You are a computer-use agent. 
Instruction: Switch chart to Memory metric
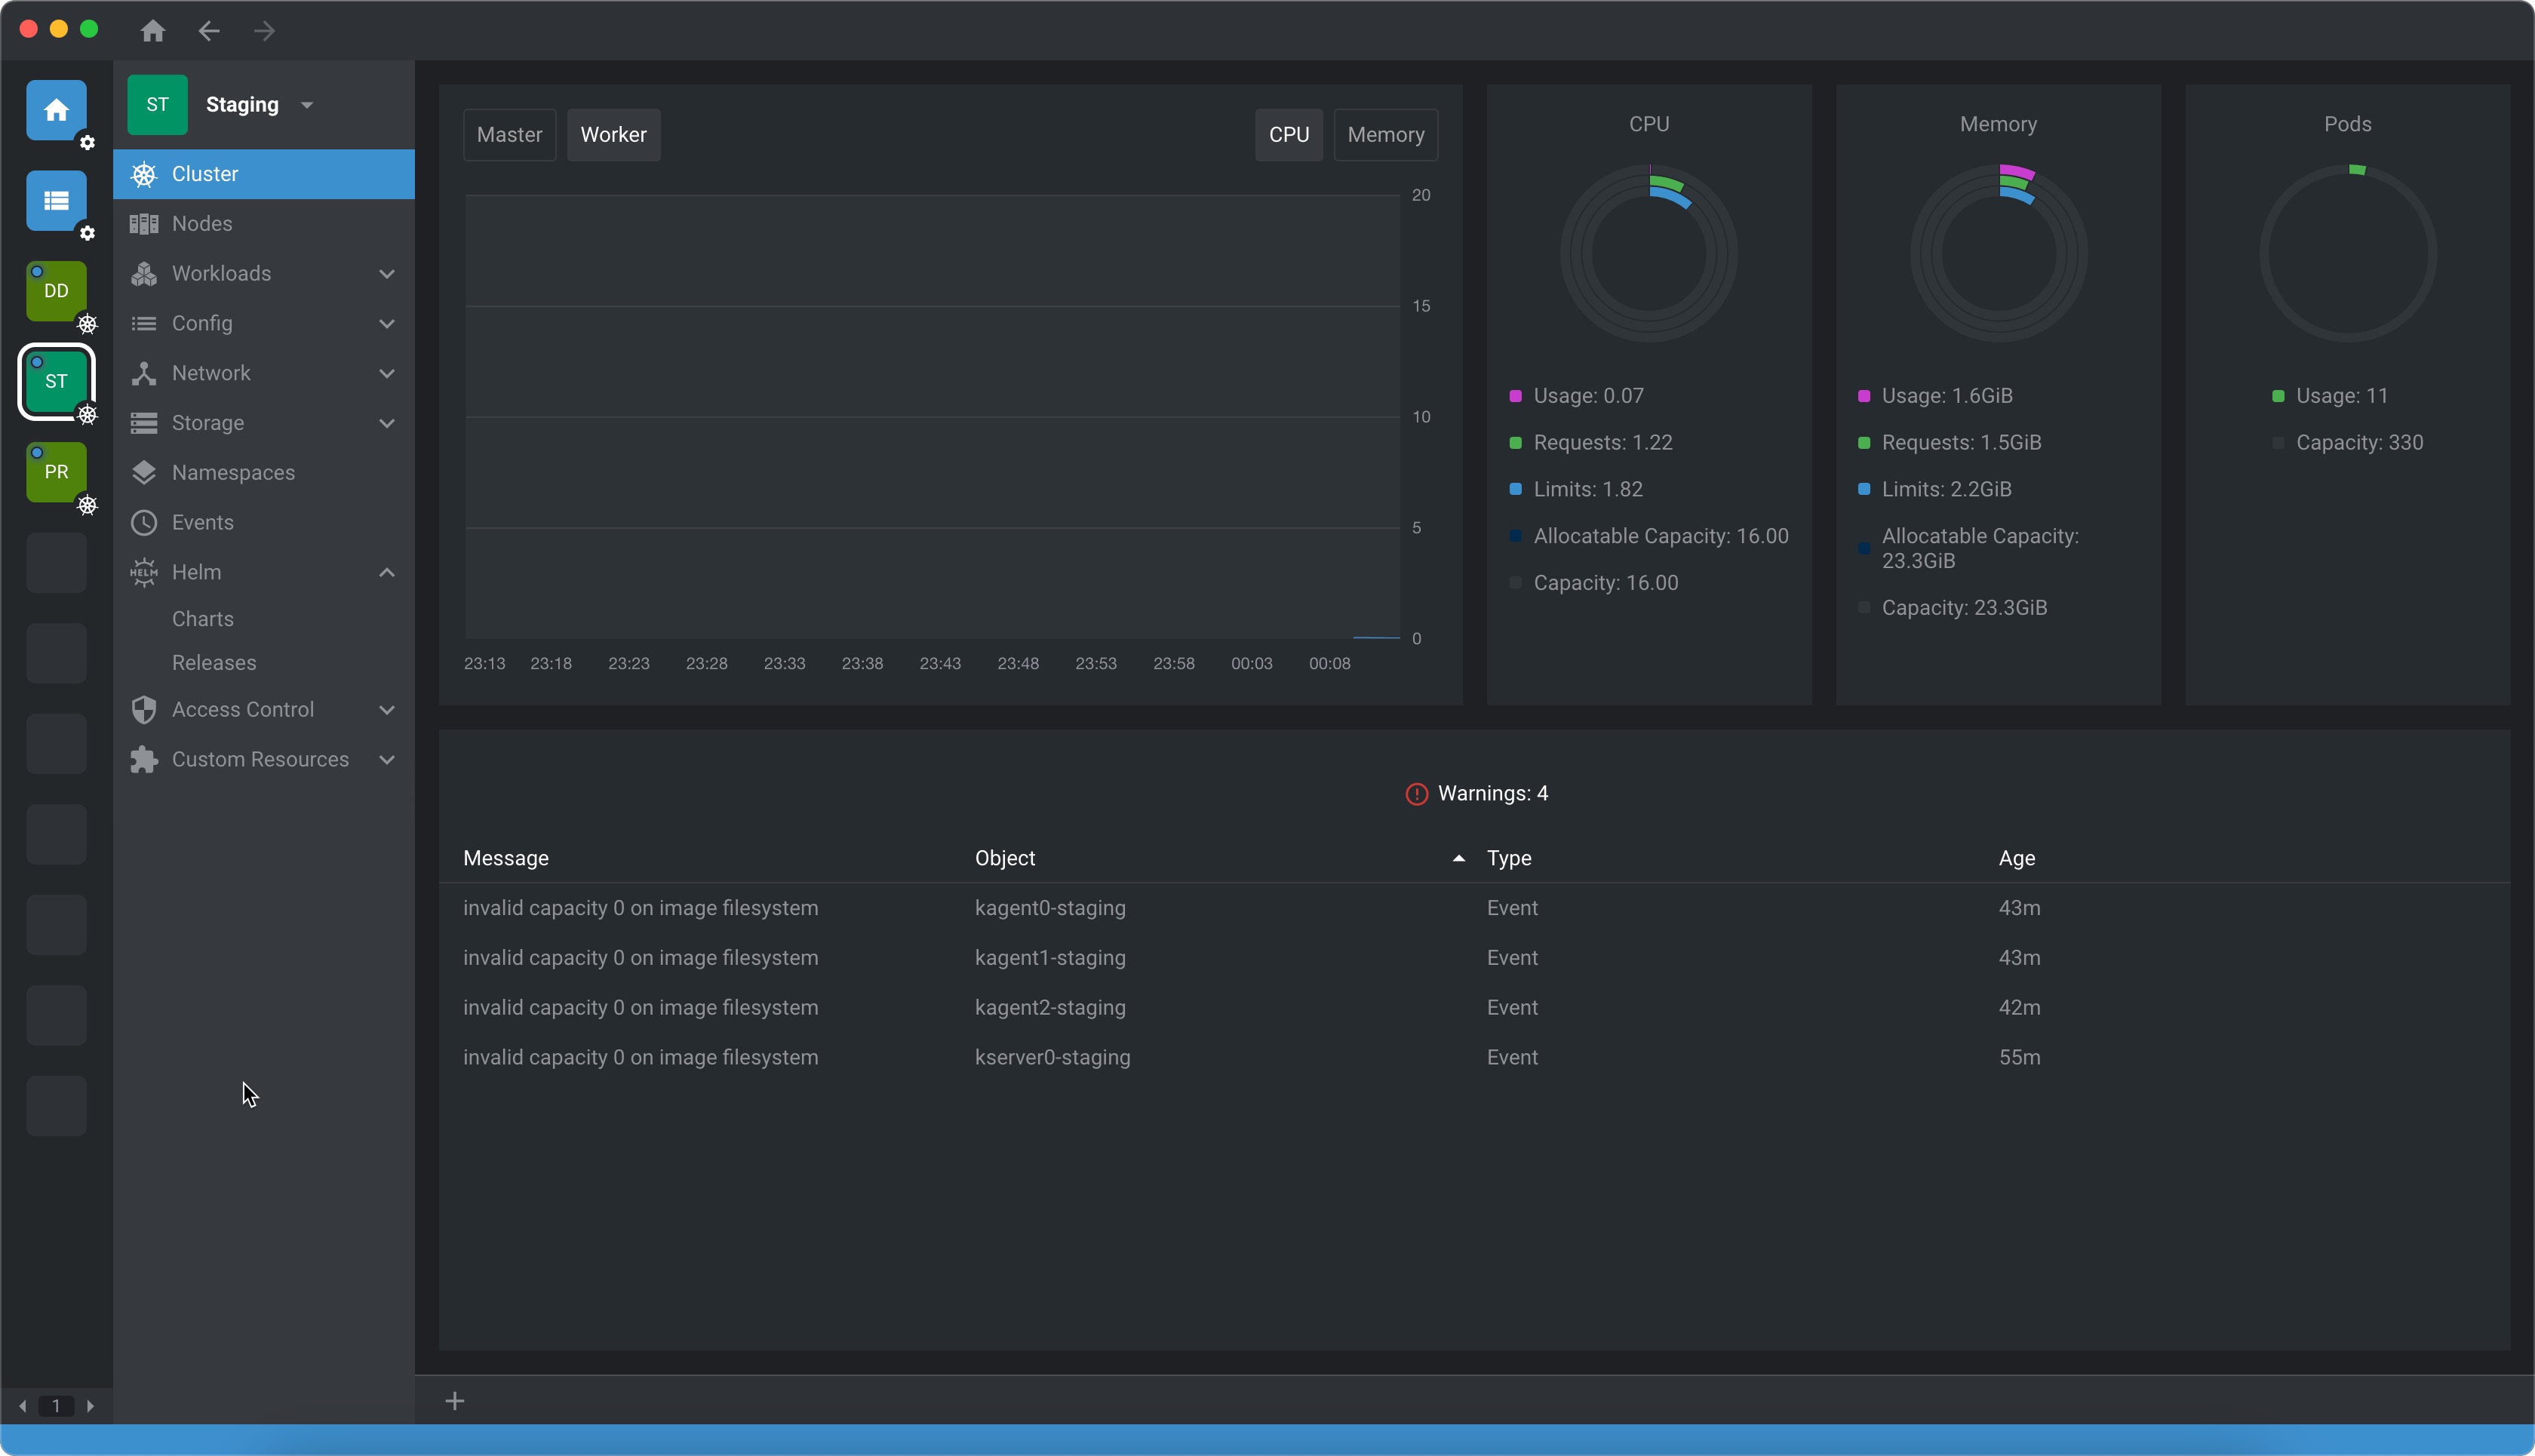[x=1385, y=135]
